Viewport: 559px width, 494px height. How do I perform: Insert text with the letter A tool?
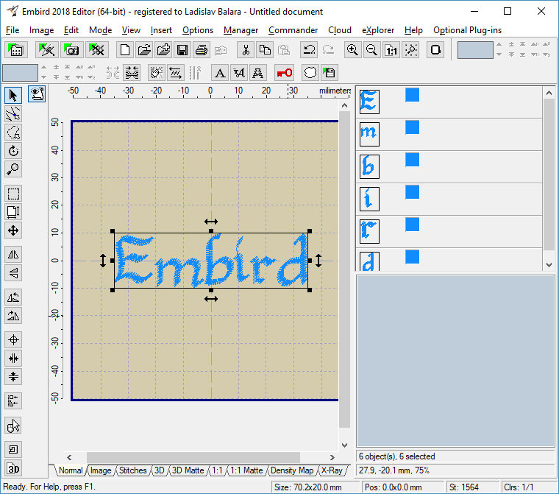(x=220, y=73)
